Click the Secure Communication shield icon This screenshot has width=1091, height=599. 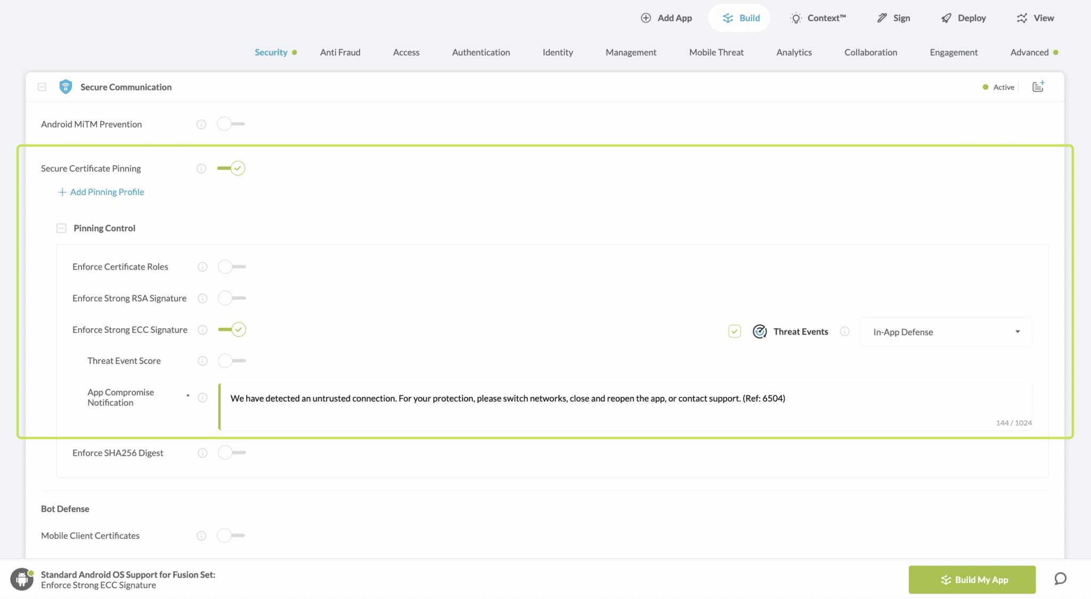click(x=66, y=87)
